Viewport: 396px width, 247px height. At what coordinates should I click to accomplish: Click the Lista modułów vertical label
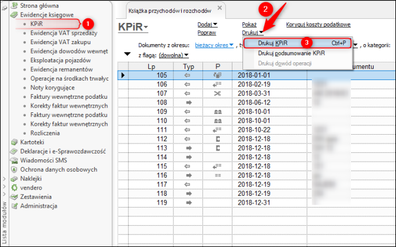(4, 222)
